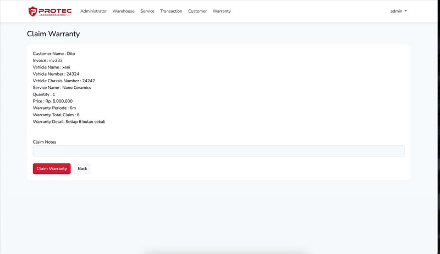Click the Claim Warranty page heading
The width and height of the screenshot is (440, 254).
point(53,34)
